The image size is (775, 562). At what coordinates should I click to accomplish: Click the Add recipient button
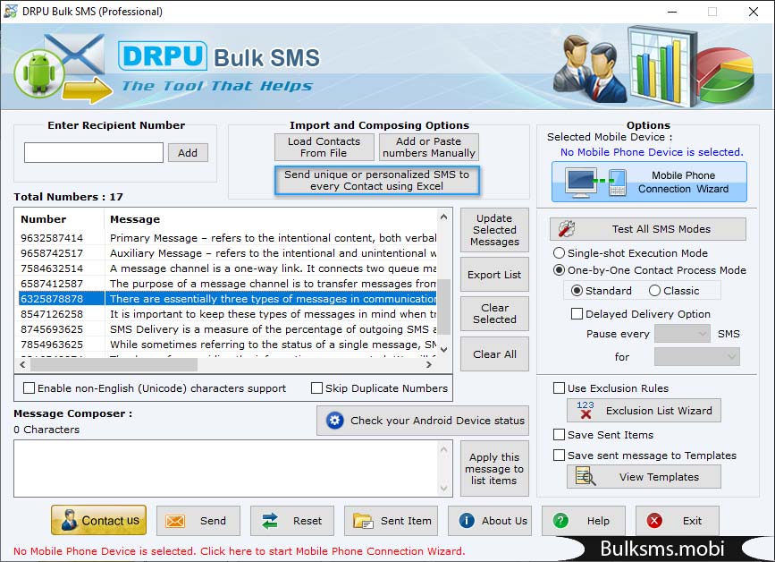188,153
